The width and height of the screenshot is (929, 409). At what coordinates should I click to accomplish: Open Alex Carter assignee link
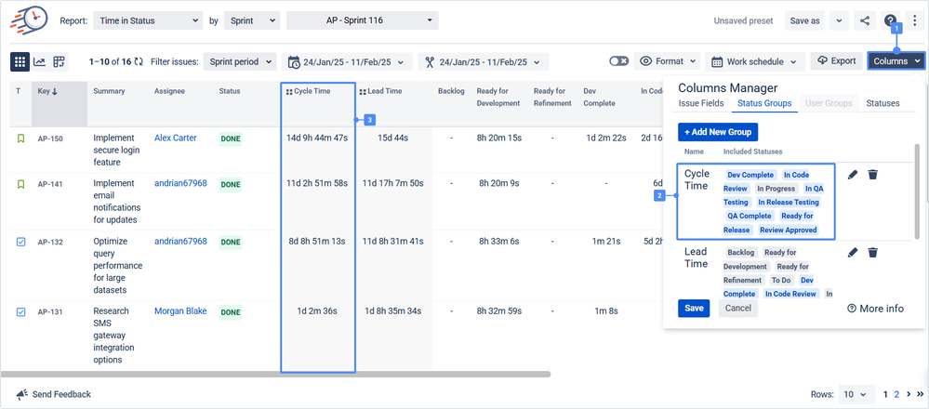tap(176, 138)
